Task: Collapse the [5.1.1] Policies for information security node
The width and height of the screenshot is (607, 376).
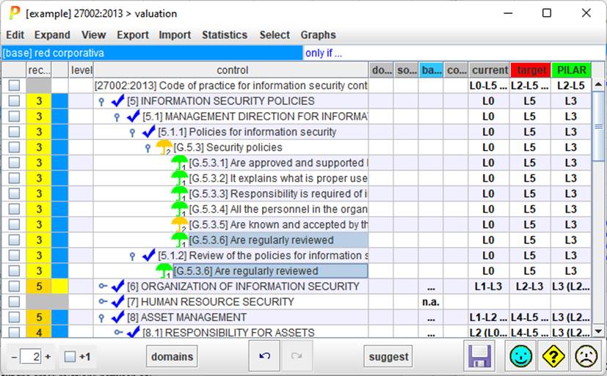Action: [132, 133]
